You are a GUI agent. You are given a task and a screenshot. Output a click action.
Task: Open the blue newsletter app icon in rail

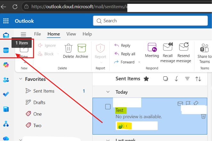pyautogui.click(x=6, y=109)
